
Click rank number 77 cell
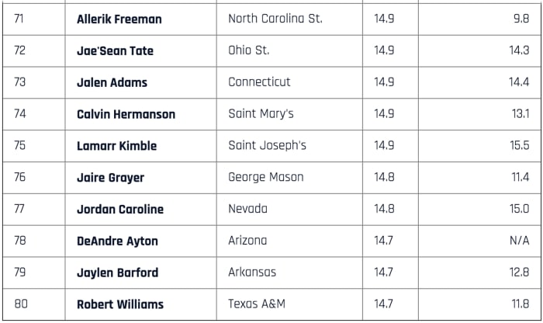[20, 210]
